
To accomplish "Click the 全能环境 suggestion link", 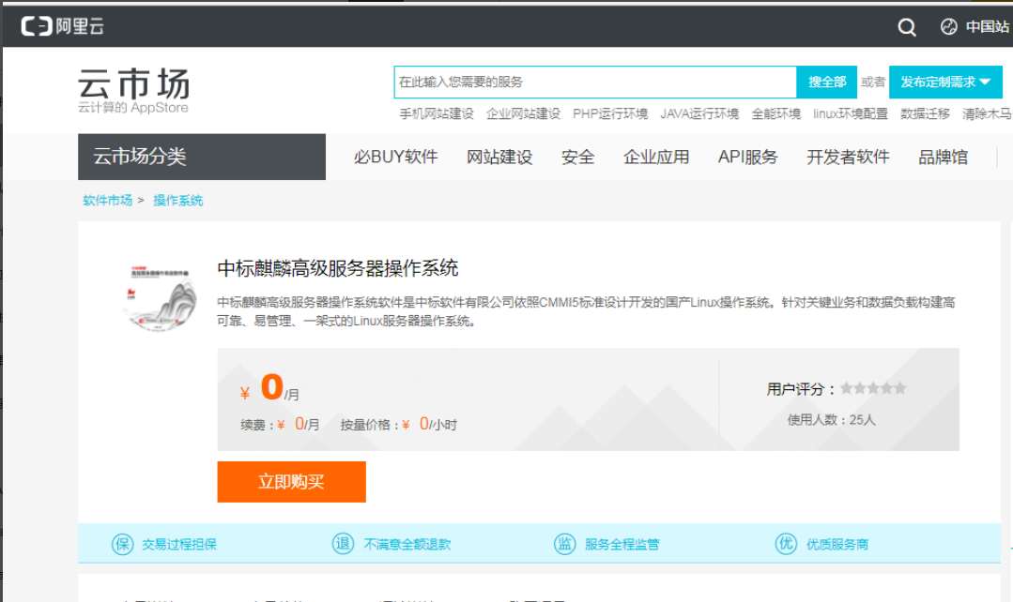I will (775, 114).
